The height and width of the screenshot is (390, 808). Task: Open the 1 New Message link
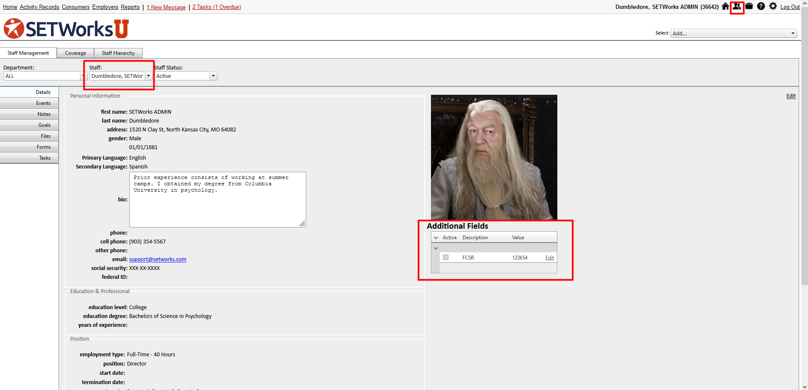click(166, 7)
